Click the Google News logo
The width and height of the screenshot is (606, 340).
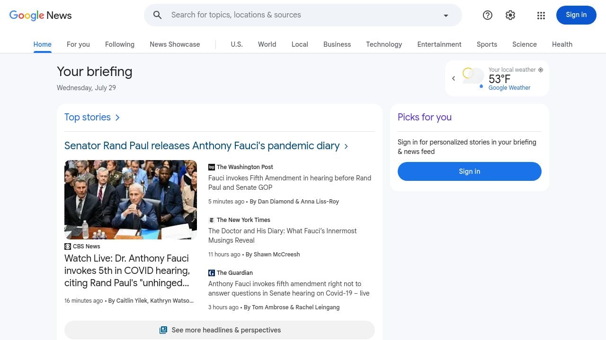click(x=41, y=15)
